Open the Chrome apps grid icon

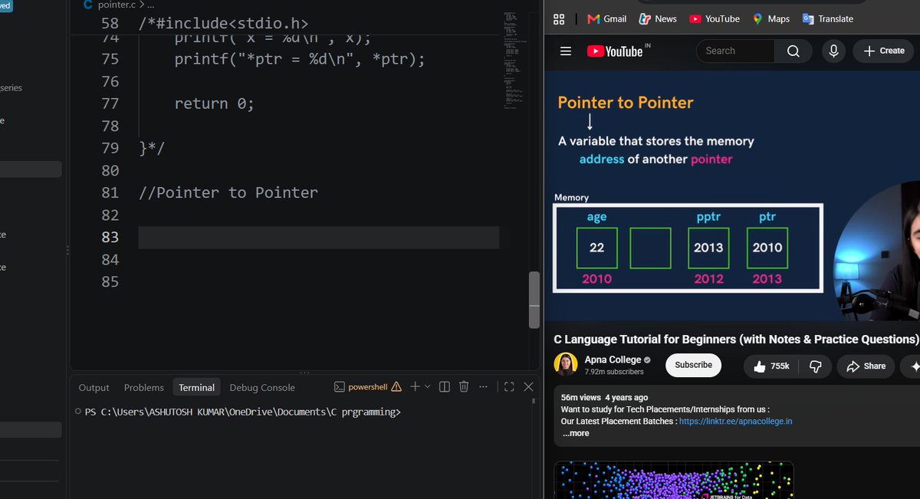click(559, 19)
